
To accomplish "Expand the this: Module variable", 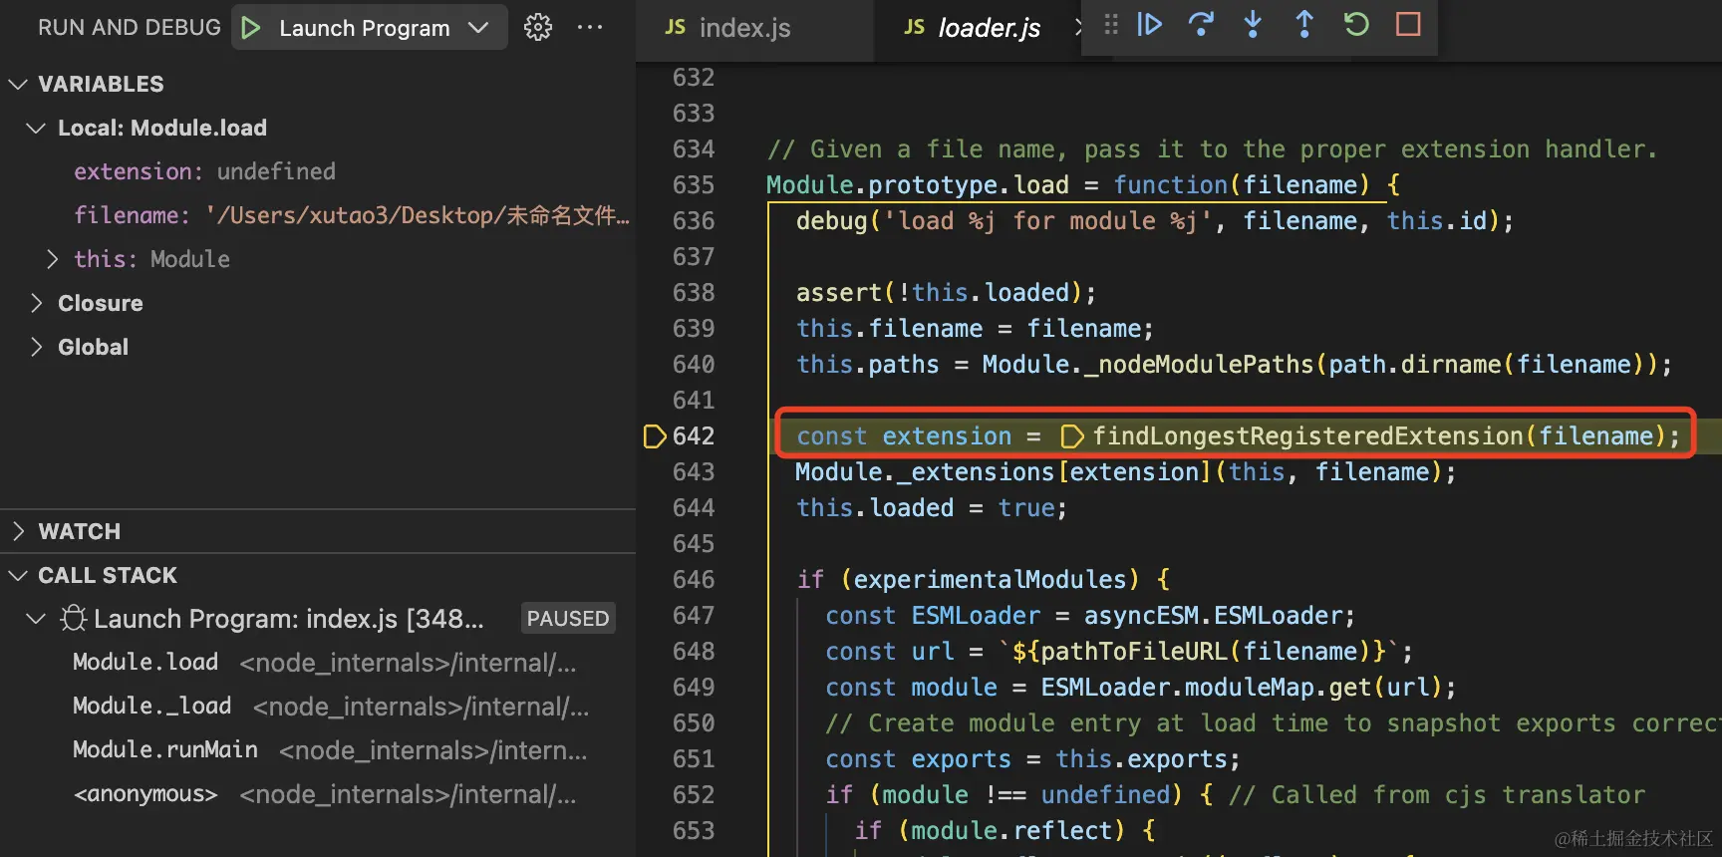I will tap(53, 260).
